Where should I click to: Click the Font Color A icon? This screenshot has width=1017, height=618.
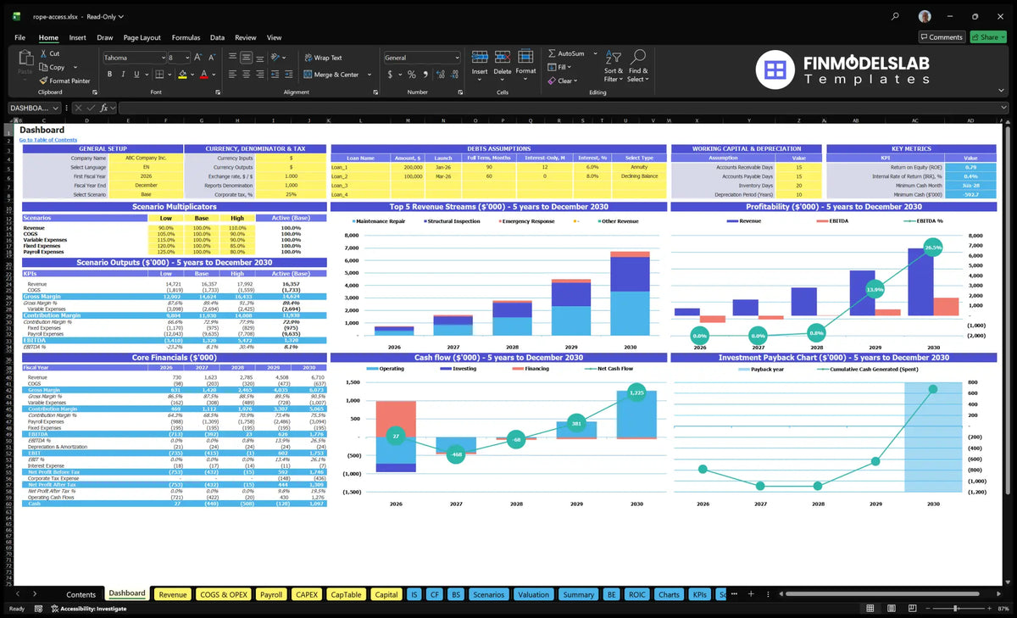point(203,75)
